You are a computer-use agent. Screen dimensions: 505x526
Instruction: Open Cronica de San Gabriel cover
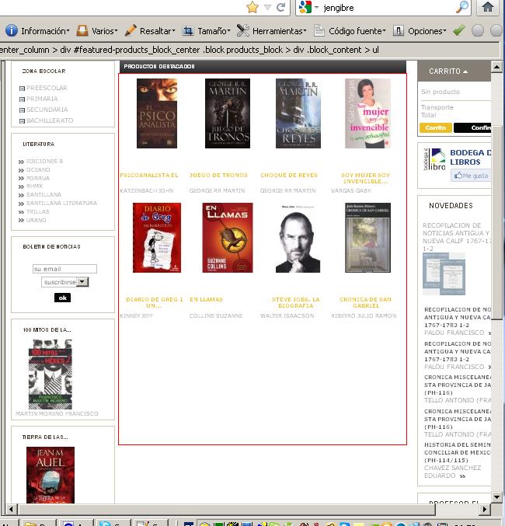click(x=367, y=238)
